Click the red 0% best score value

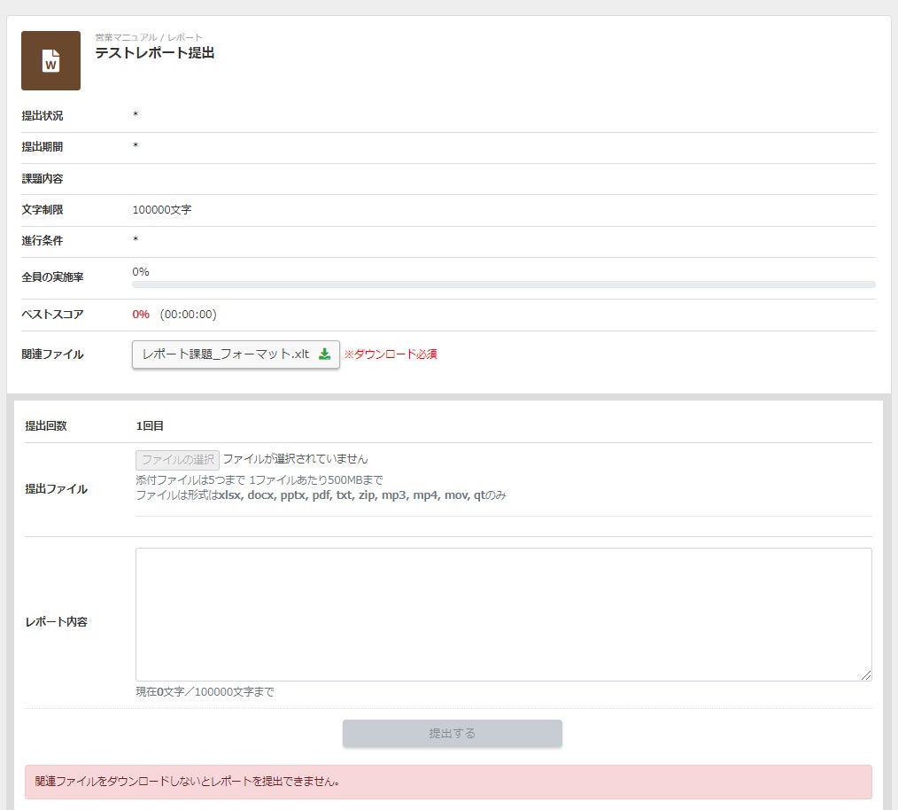click(141, 314)
